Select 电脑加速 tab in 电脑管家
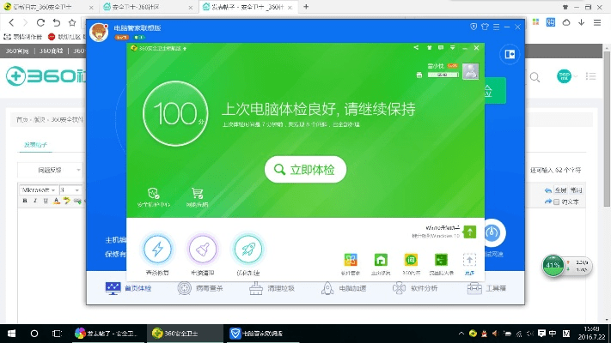611x343 pixels. pos(343,288)
